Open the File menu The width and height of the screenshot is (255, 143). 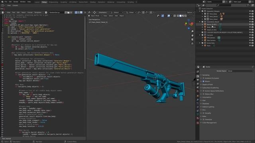pyautogui.click(x=6, y=2)
